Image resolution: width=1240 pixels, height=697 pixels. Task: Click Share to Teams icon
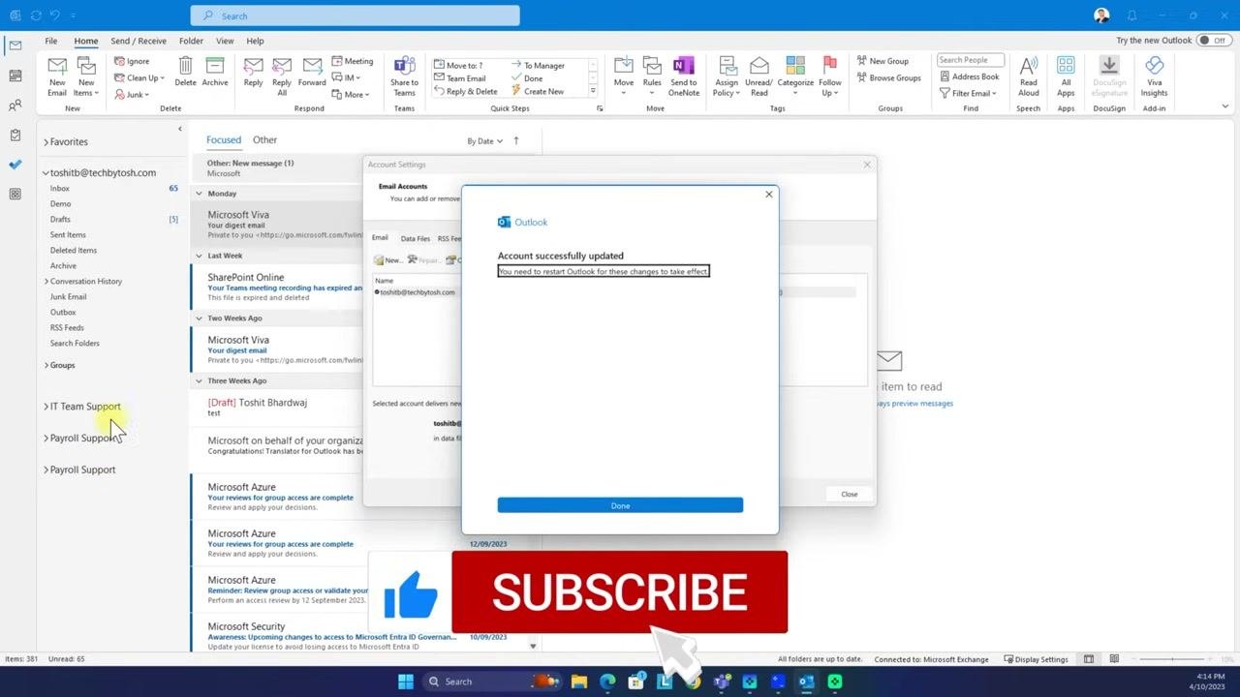404,76
